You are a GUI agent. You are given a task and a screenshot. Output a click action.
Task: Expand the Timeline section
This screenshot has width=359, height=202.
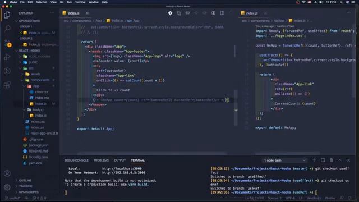pos(26,186)
